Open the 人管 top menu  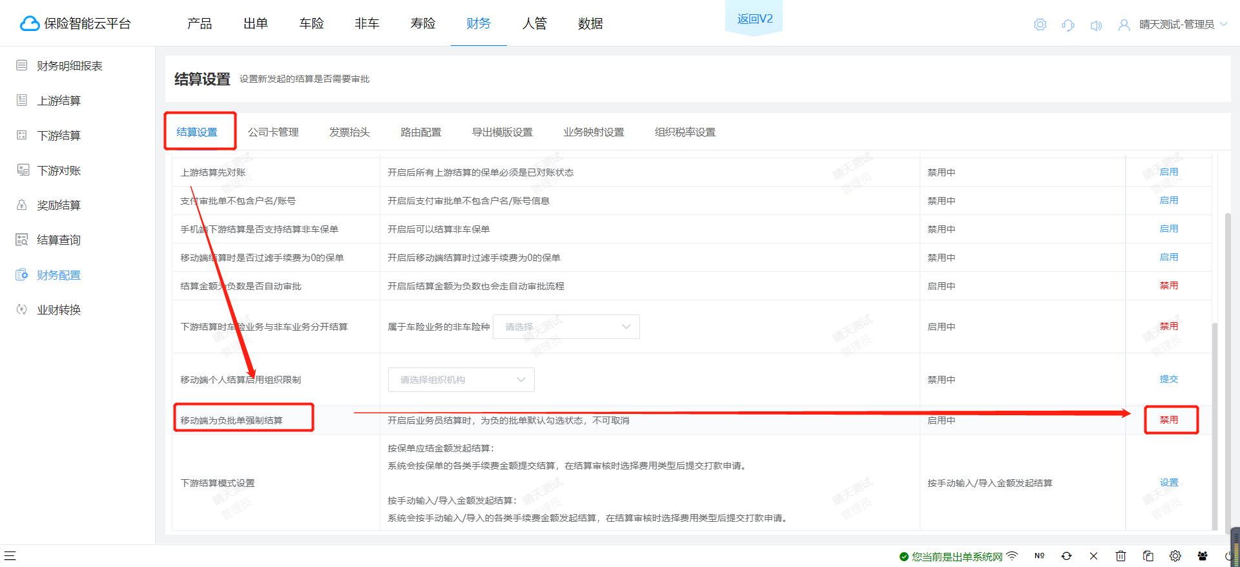tap(535, 24)
